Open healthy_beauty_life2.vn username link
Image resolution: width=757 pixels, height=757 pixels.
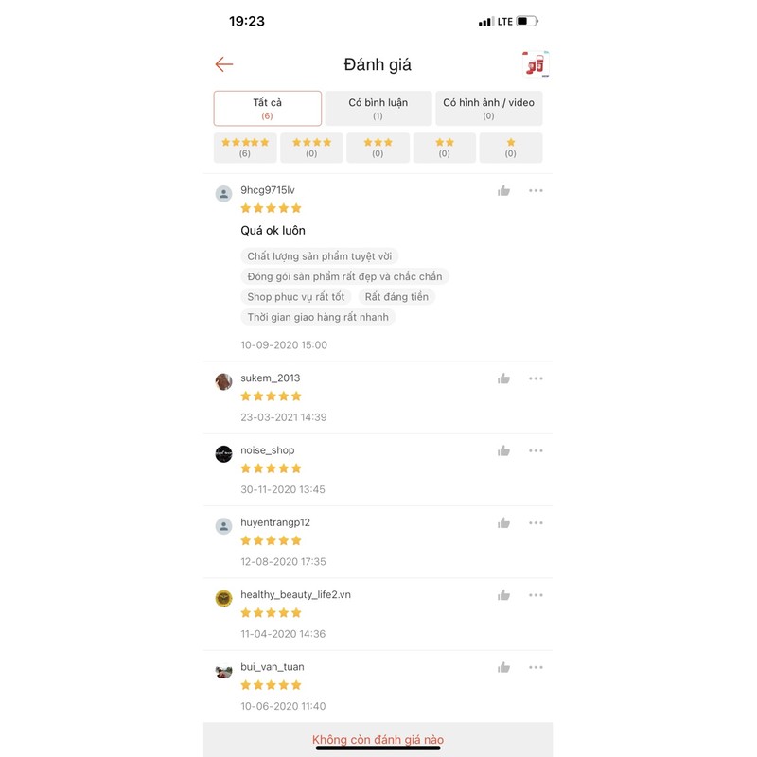[x=295, y=595]
